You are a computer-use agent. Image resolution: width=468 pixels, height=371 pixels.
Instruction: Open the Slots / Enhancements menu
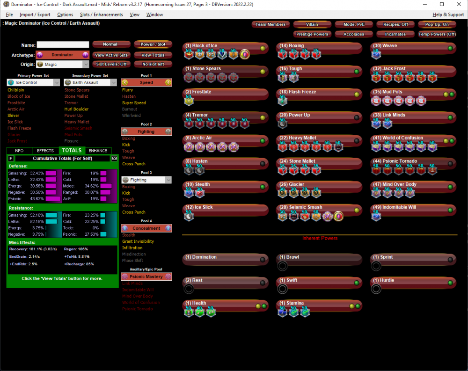(101, 15)
